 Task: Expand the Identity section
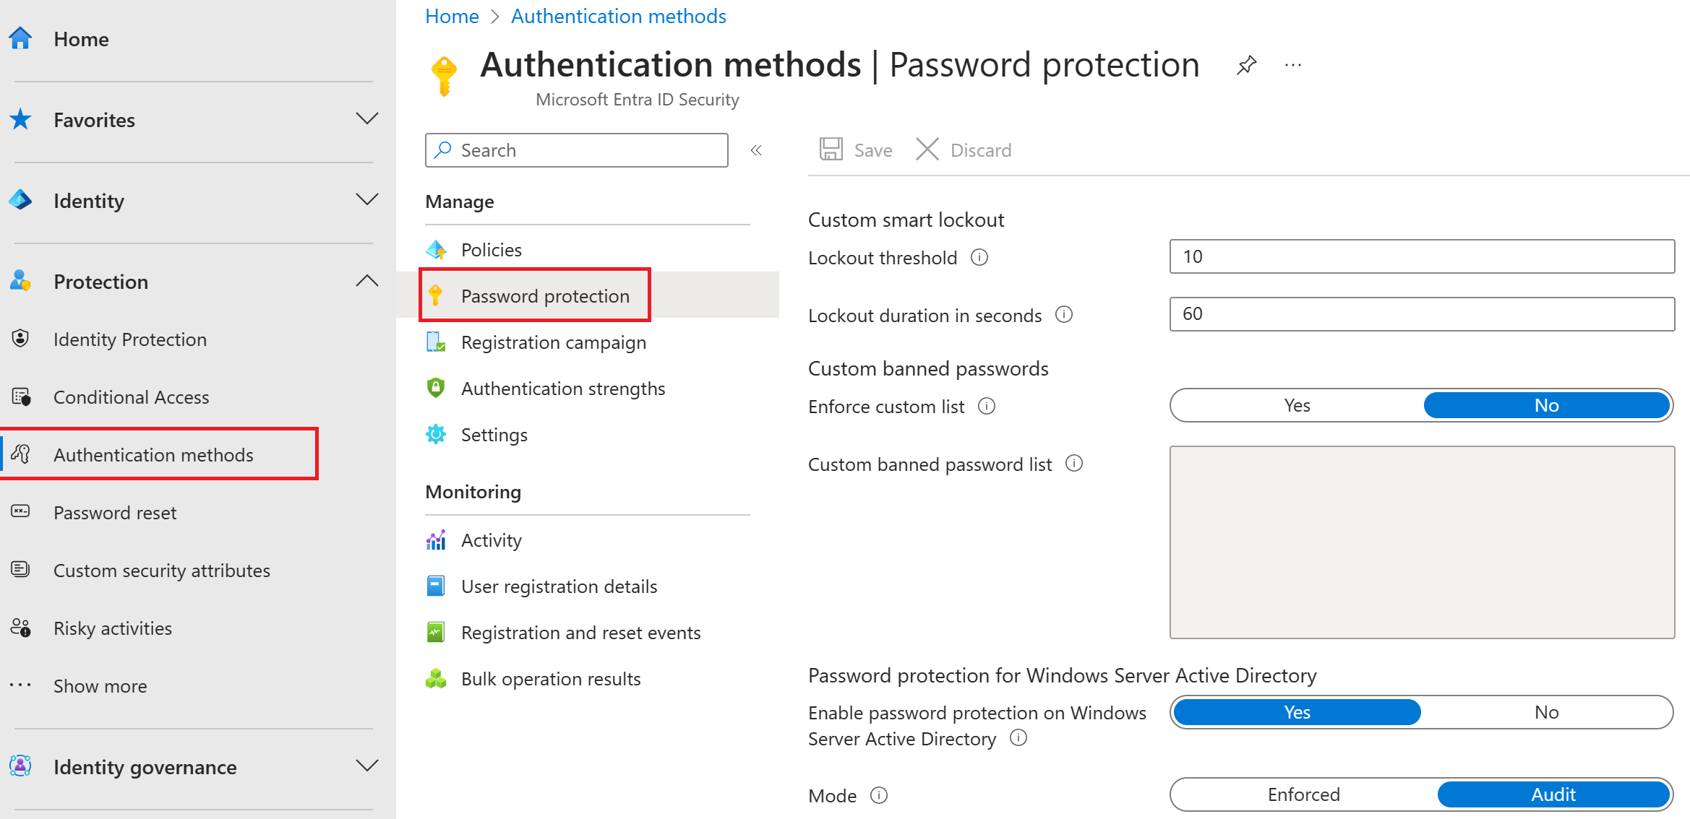[368, 200]
